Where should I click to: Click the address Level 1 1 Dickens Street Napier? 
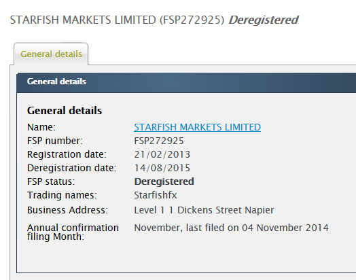click(x=204, y=210)
